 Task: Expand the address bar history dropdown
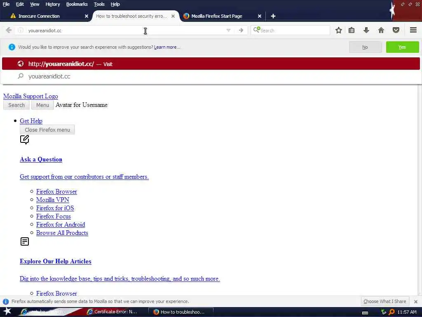(228, 30)
